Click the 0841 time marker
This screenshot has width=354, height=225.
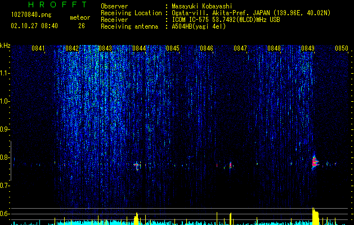[x=38, y=48]
